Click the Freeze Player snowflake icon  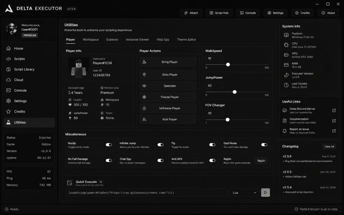144,97
